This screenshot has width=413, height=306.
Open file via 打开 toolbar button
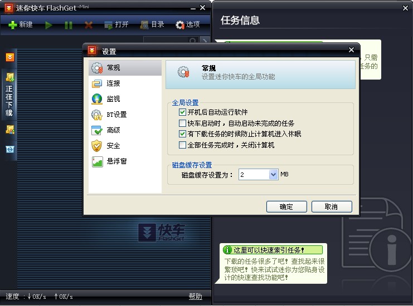(x=116, y=24)
